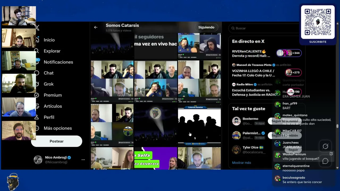
Task: Click the +344 listeners avatar group
Action: point(289,53)
